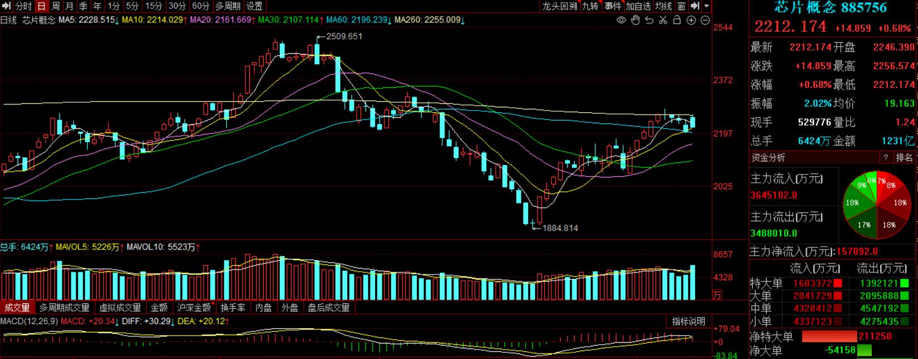Click the collapse arrow icon at top left
The width and height of the screenshot is (918, 359).
[6, 6]
